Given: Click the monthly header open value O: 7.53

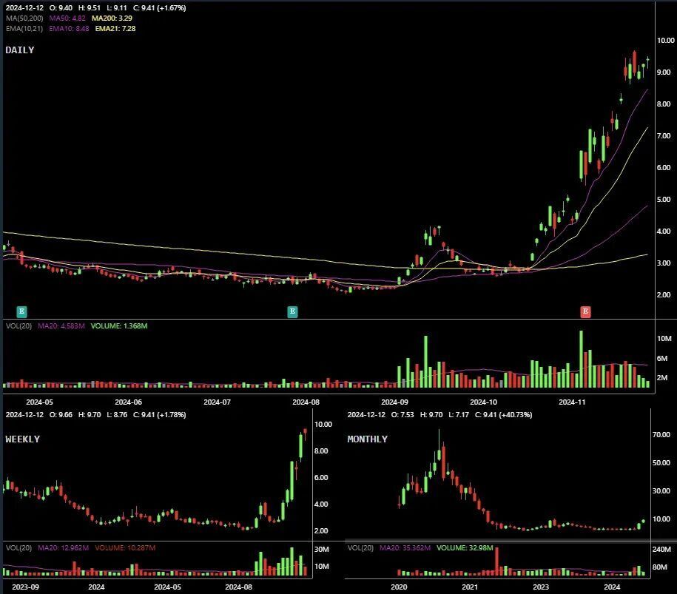Looking at the screenshot, I should (x=403, y=415).
